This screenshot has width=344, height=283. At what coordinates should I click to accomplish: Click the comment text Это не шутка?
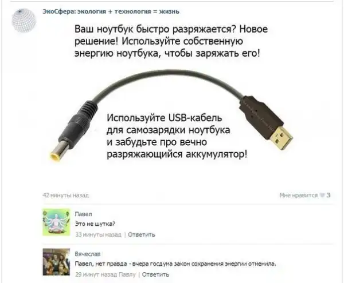95,224
